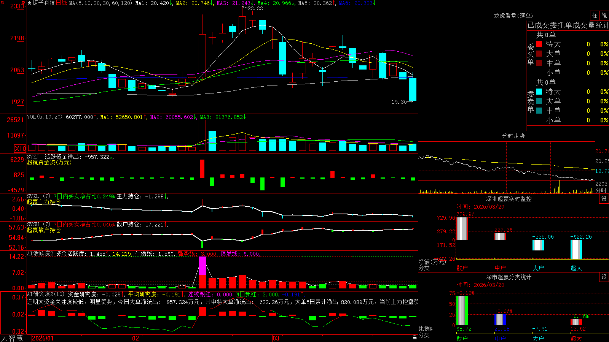Click the red question mark icon at top left

click(24, 3)
